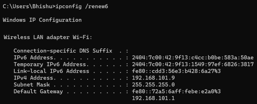The width and height of the screenshot is (257, 104).
Task: Click the link-local value fe80::cdd3:56e3:b428:6a27%3
Action: click(x=176, y=71)
